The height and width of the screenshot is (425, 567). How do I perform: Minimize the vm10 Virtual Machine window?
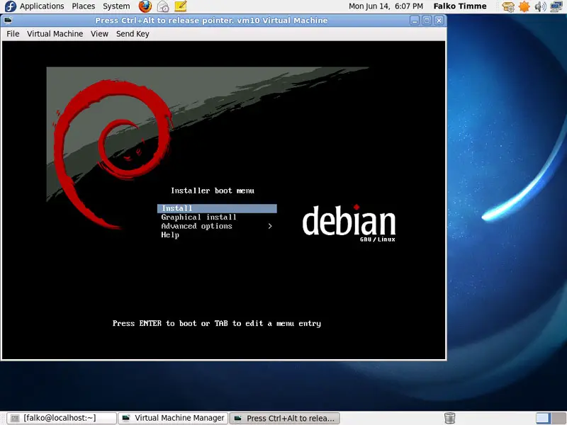click(415, 21)
